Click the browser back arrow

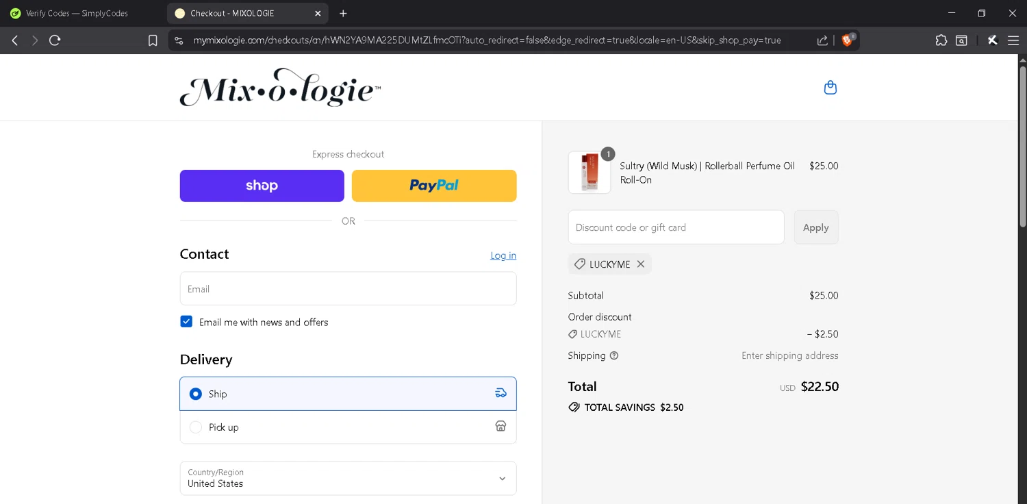tap(14, 40)
